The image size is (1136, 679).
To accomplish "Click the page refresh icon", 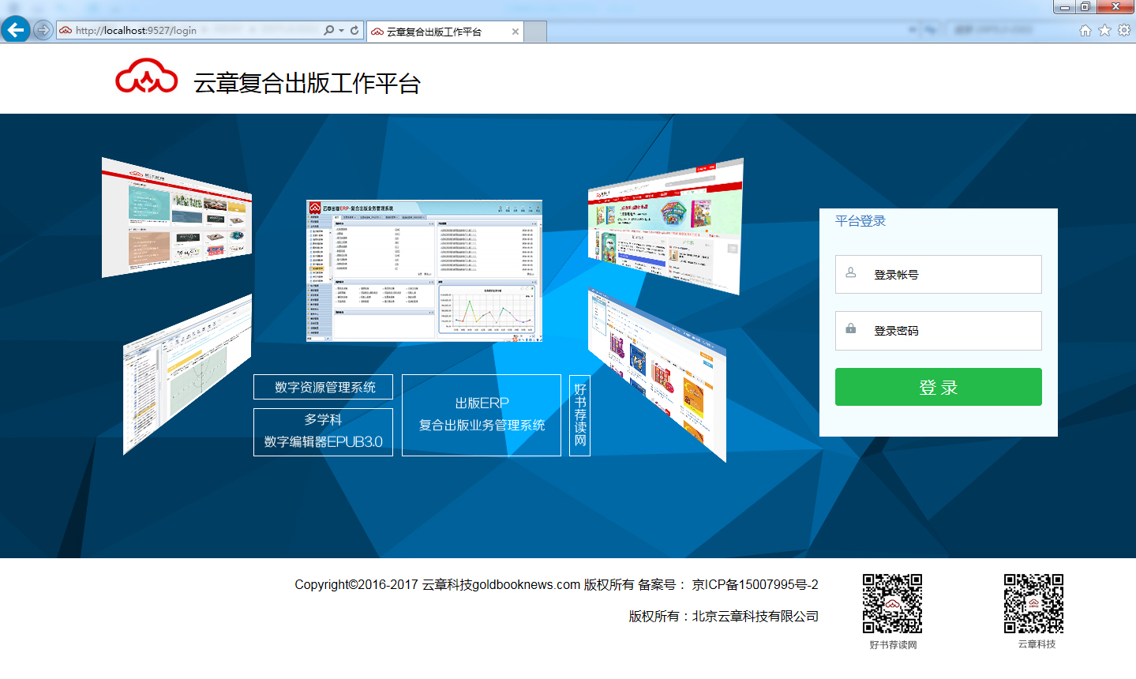I will click(x=354, y=30).
